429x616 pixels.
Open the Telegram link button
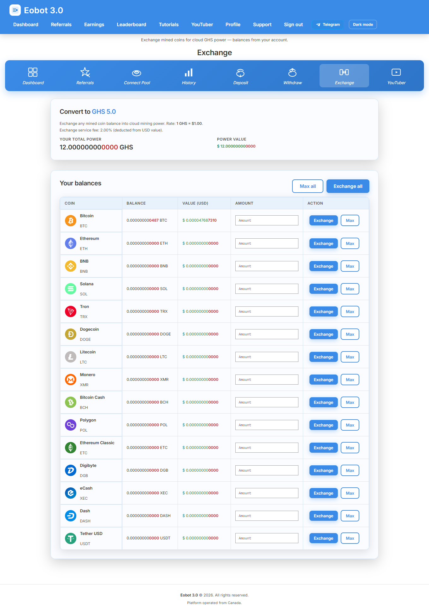pyautogui.click(x=328, y=25)
